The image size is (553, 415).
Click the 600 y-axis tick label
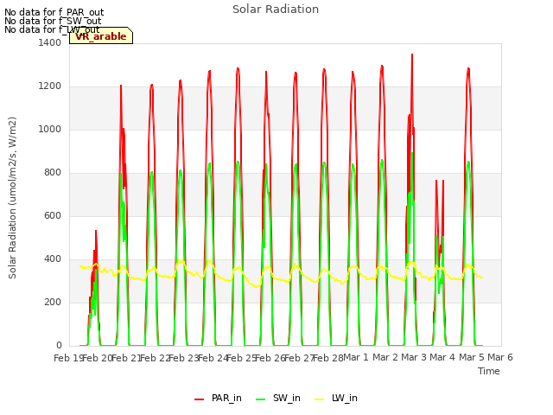click(53, 215)
